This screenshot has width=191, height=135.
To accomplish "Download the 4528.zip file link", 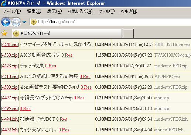I will tap(10, 66).
